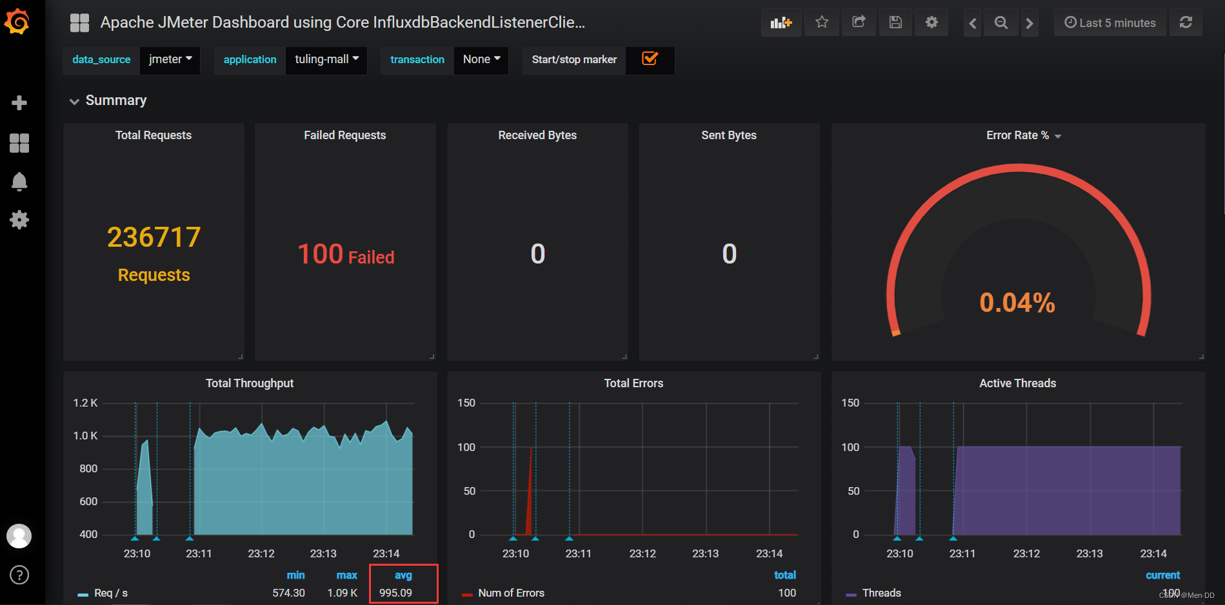Click the Total Requests panel title
The image size is (1225, 605).
154,135
